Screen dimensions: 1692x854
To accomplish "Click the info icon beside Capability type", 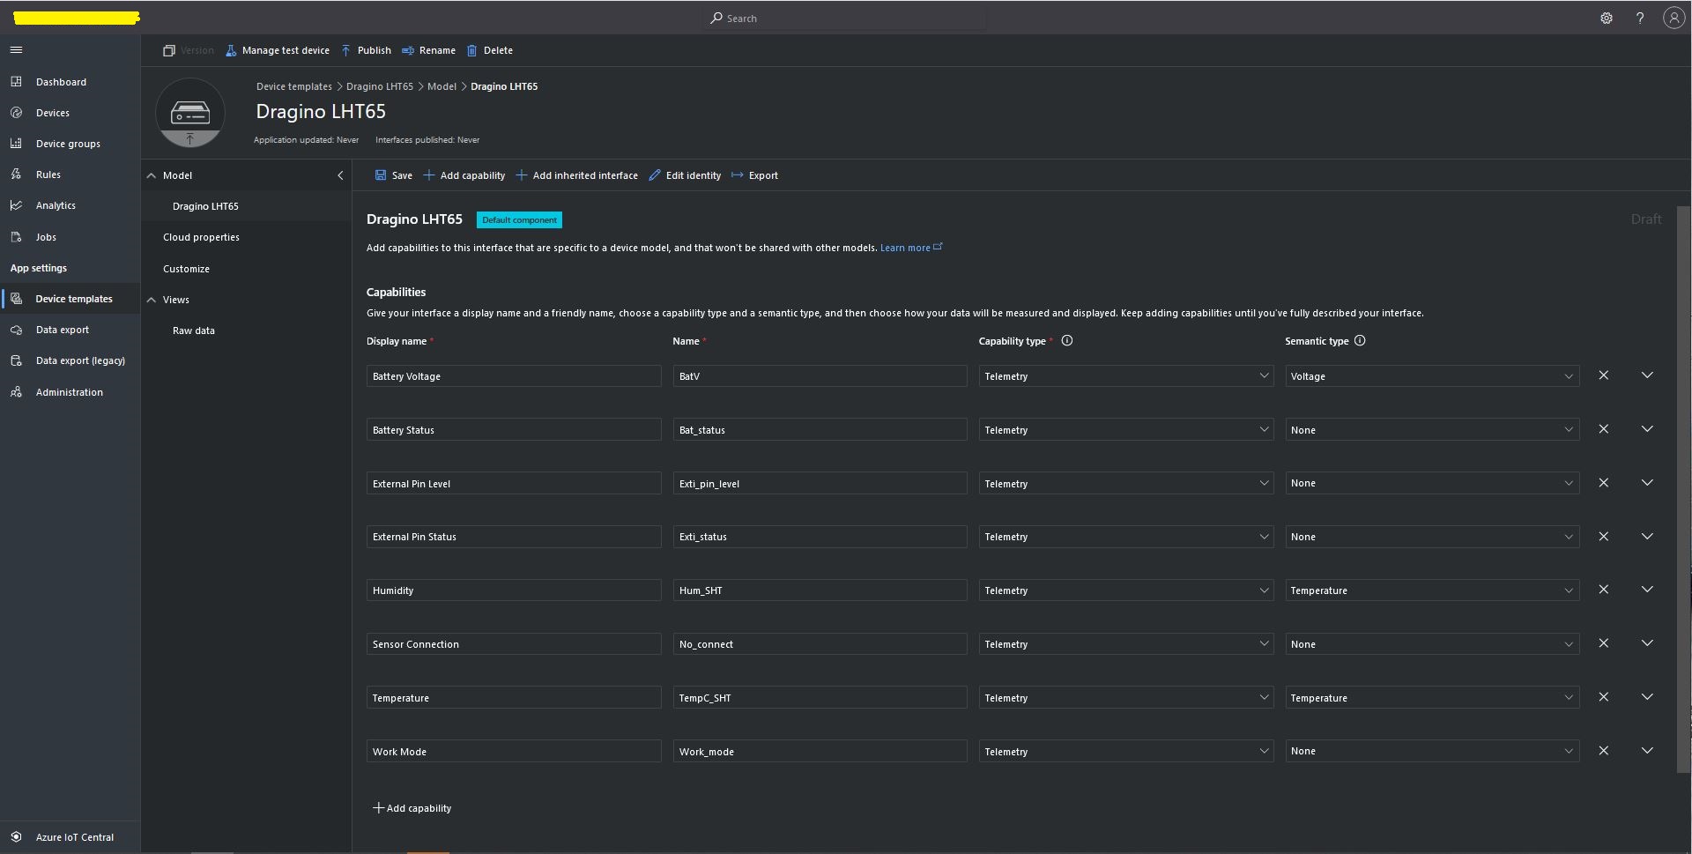I will pyautogui.click(x=1066, y=341).
